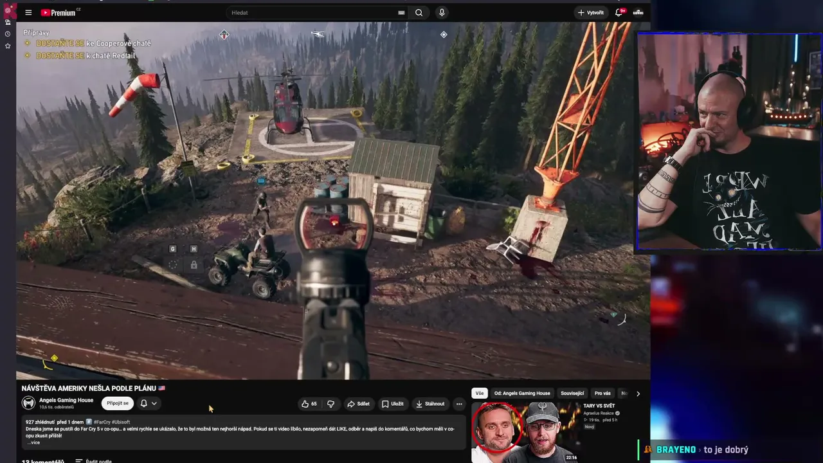Image resolution: width=823 pixels, height=463 pixels.
Task: Click the #FarCry hashtag link
Action: (x=102, y=422)
